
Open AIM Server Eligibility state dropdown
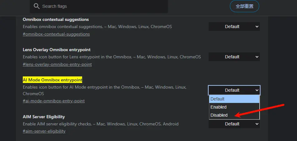point(234,124)
